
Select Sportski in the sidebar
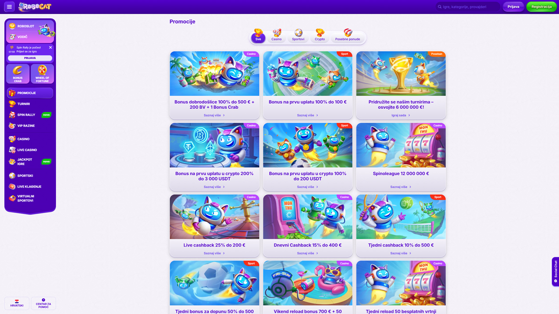(25, 176)
